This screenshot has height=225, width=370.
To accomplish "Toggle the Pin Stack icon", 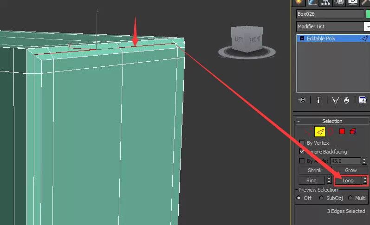I will [x=302, y=100].
